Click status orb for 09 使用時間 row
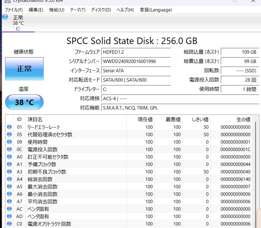The height and width of the screenshot is (228, 261). (x=9, y=142)
